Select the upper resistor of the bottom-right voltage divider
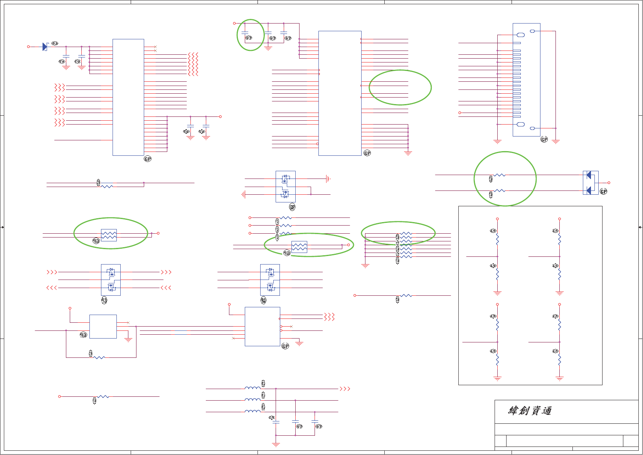The height and width of the screenshot is (455, 643). 559,325
